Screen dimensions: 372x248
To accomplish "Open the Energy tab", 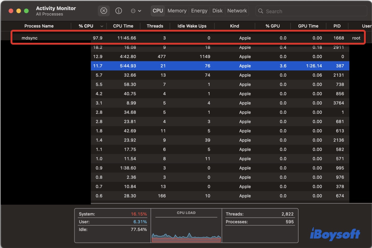I will [x=199, y=11].
